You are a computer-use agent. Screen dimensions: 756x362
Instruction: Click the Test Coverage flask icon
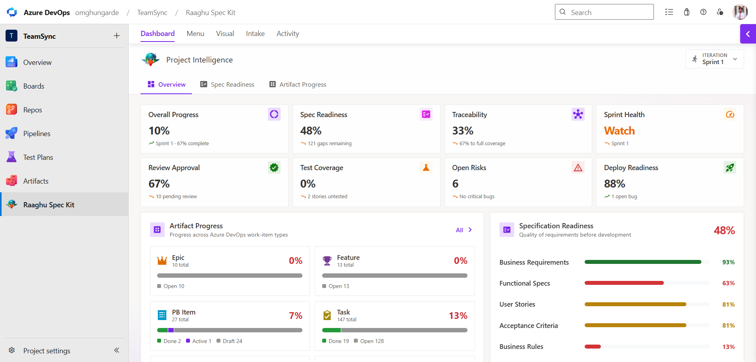[426, 167]
